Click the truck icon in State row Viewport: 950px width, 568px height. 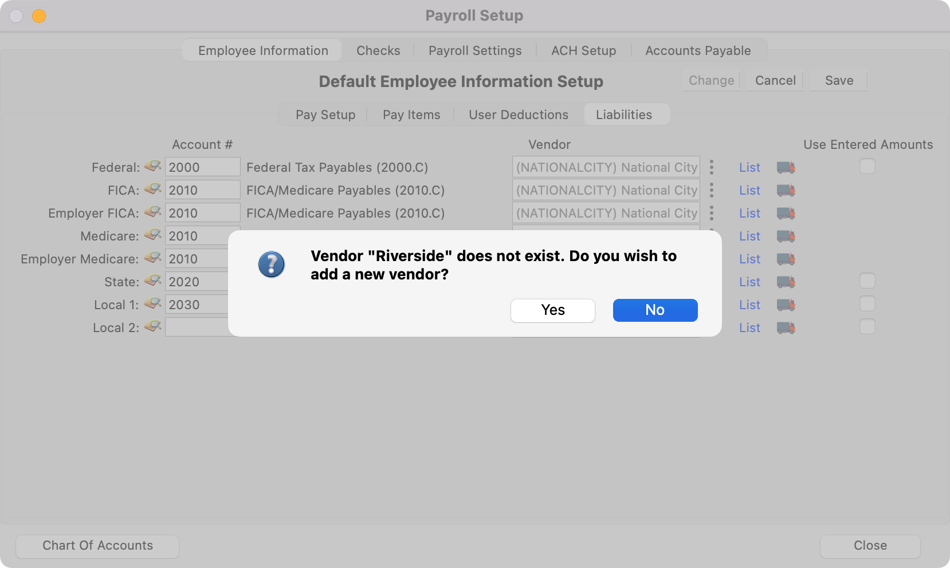click(x=786, y=282)
